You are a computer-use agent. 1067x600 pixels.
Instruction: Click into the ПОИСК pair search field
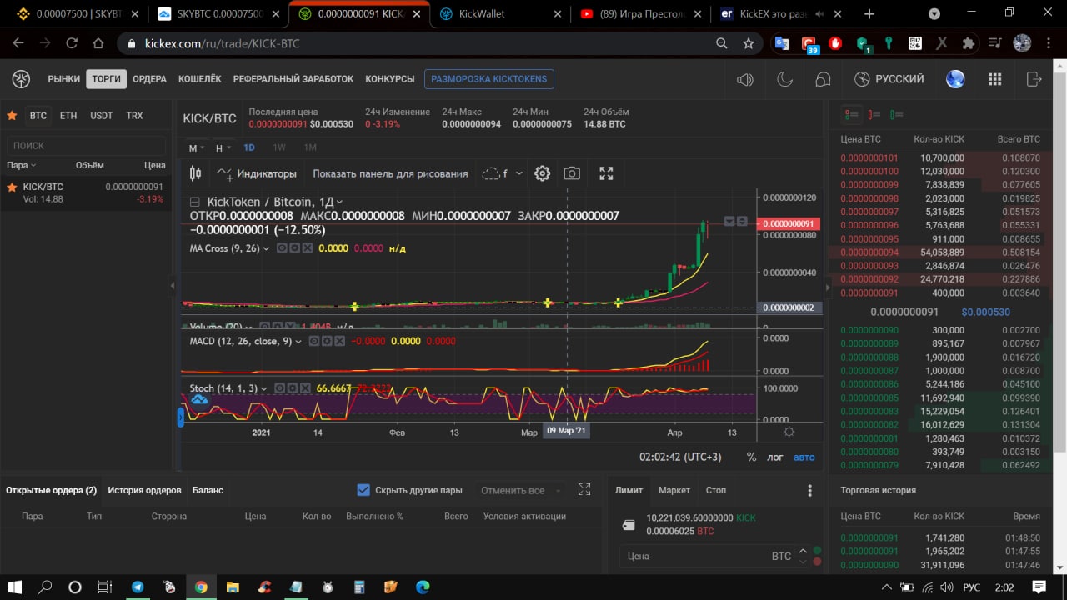click(88, 145)
